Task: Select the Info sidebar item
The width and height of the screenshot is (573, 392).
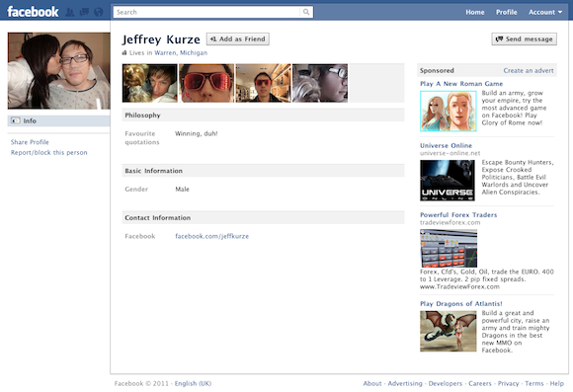Action: (x=59, y=120)
